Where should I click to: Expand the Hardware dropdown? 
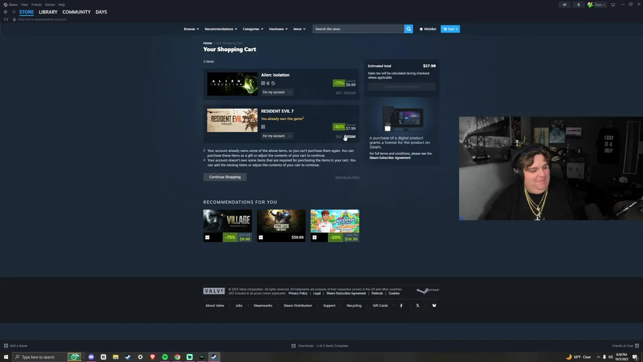(278, 29)
